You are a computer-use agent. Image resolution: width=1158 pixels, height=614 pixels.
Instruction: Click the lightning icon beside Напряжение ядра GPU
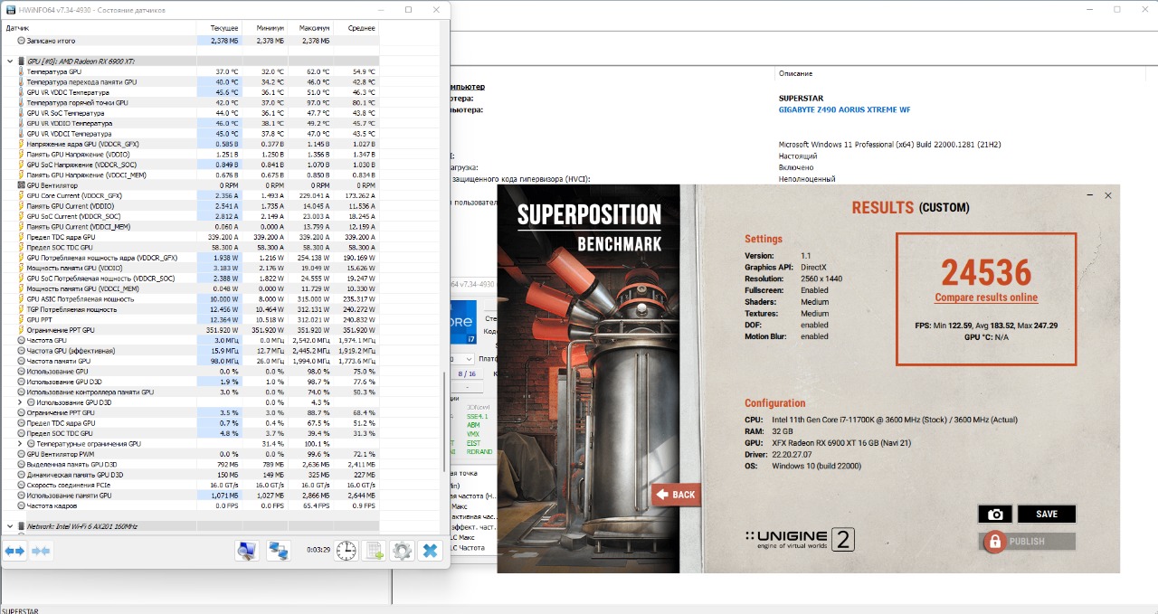(22, 144)
